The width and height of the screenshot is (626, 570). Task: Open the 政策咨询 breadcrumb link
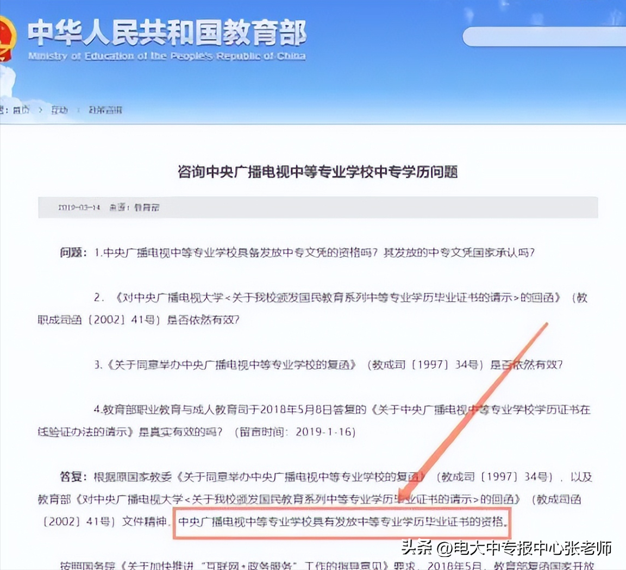click(105, 109)
